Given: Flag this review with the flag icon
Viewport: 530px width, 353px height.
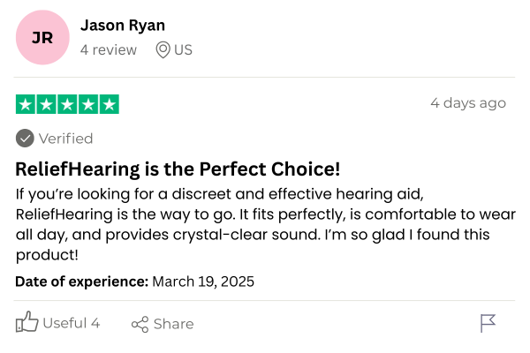Looking at the screenshot, I should pos(488,323).
